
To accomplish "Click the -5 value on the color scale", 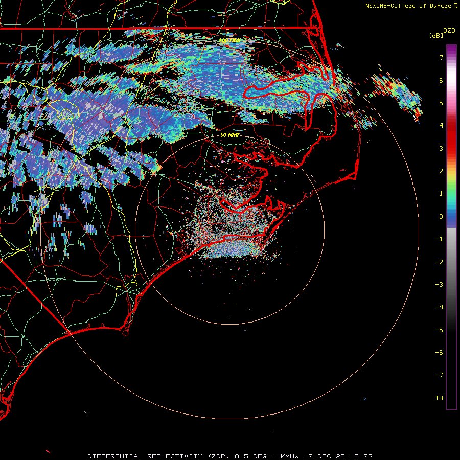I will (x=439, y=330).
